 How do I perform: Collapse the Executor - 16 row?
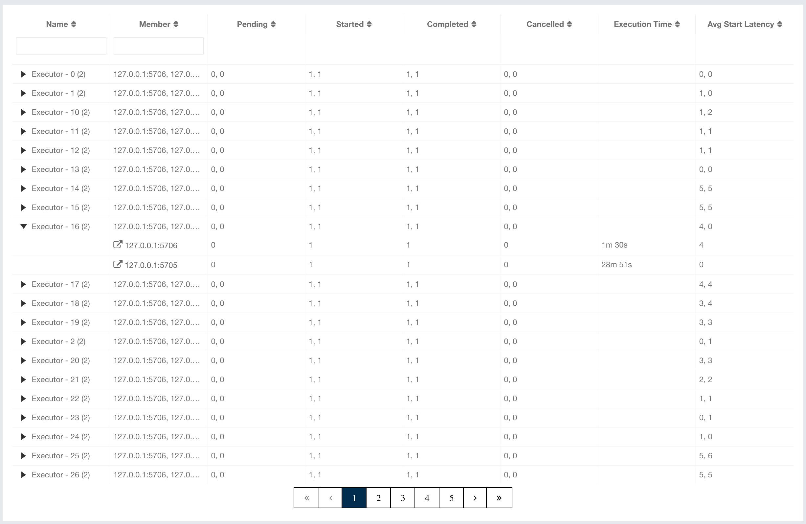(x=23, y=227)
